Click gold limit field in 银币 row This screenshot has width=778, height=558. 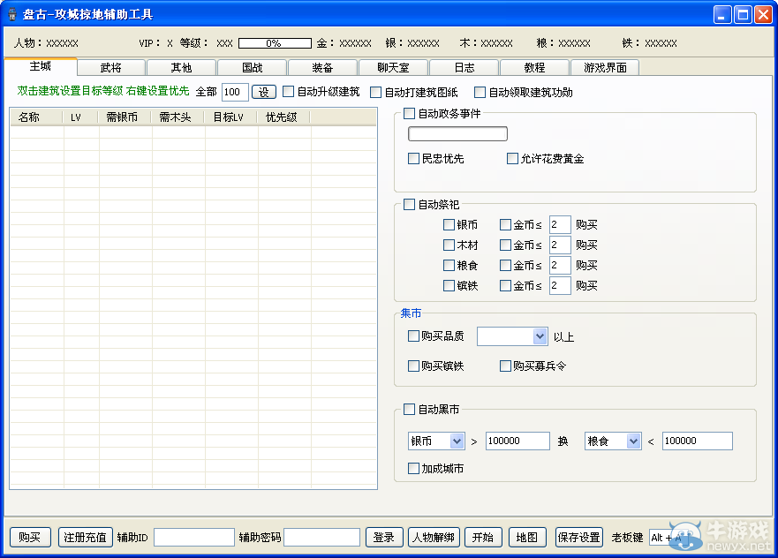pyautogui.click(x=560, y=224)
